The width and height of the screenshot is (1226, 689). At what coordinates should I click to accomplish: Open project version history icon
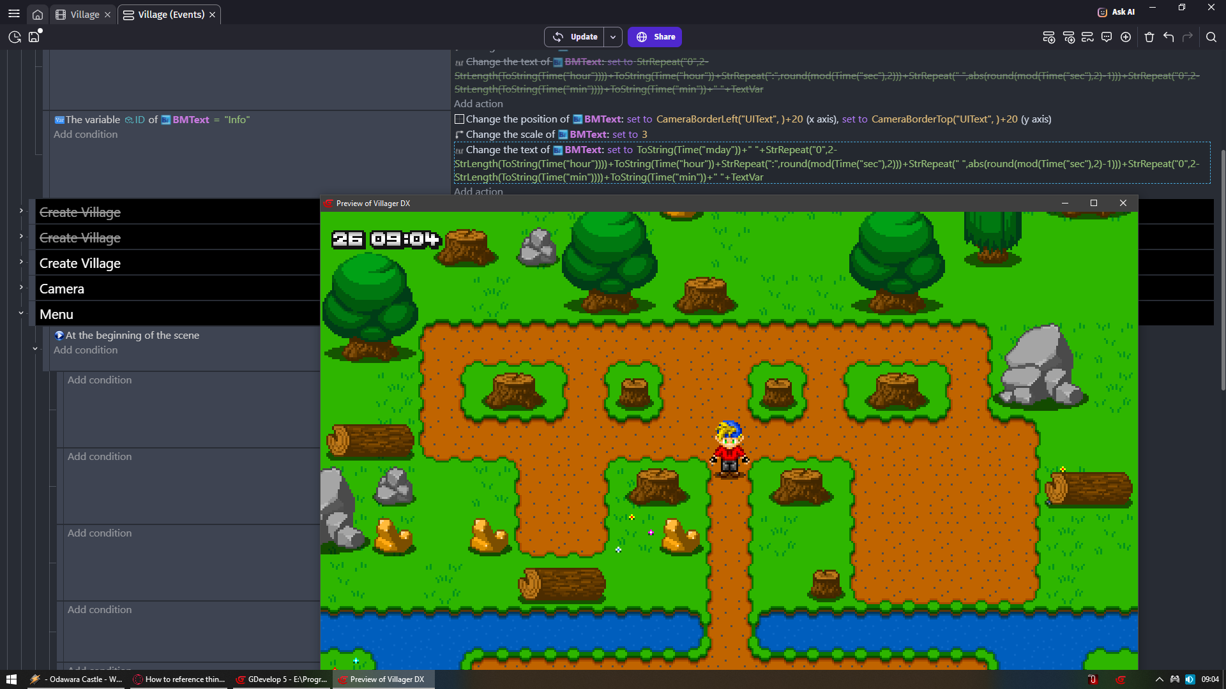[x=15, y=37]
